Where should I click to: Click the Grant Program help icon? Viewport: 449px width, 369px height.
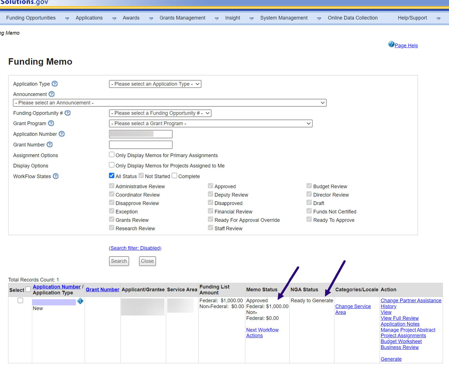51,123
